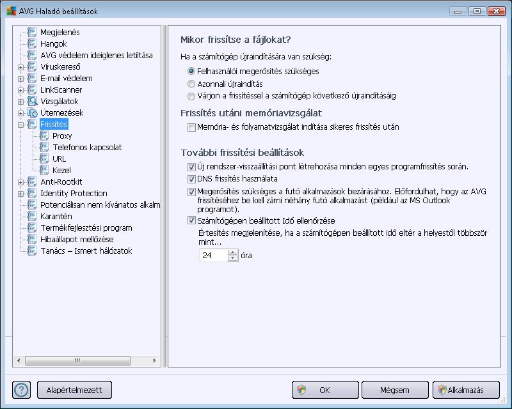
Task: Click the AVG logo in title bar
Action: 12,11
